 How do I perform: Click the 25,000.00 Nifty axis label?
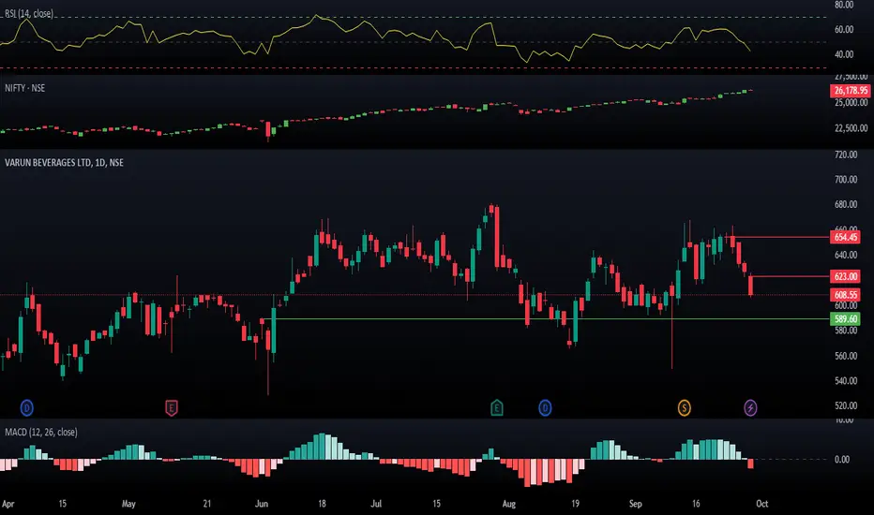point(851,103)
